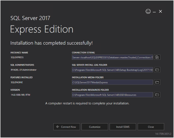Screen dimensions: 174x138
Task: Click the computer restart required message
Action: pyautogui.click(x=87, y=103)
